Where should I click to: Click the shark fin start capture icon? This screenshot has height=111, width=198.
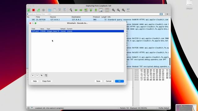coord(28,10)
